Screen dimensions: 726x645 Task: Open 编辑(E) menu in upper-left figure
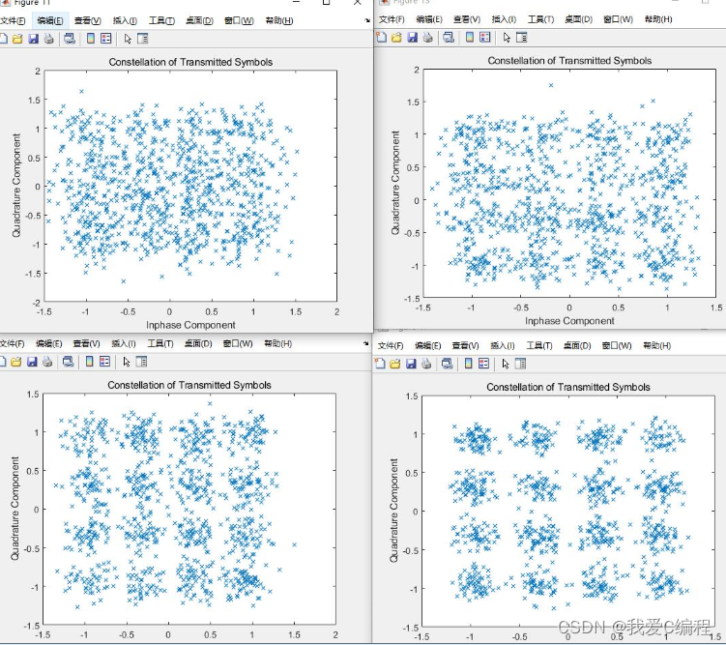(50, 21)
